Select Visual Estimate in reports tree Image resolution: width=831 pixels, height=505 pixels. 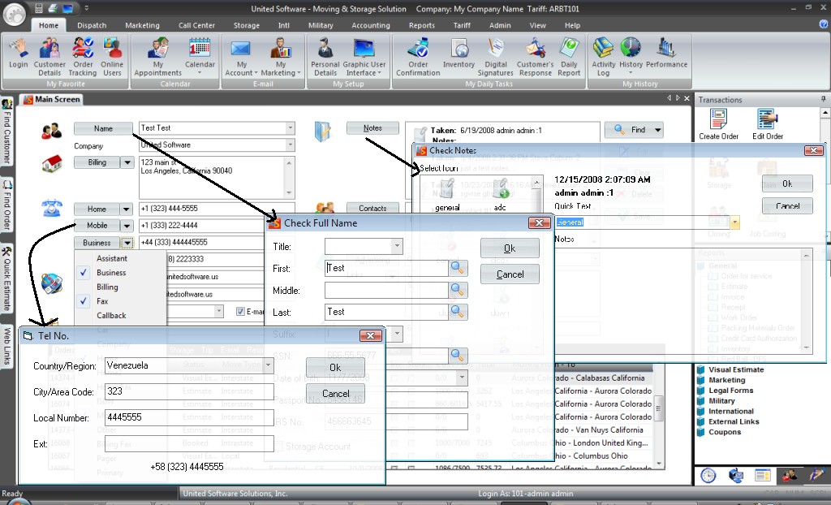point(735,369)
